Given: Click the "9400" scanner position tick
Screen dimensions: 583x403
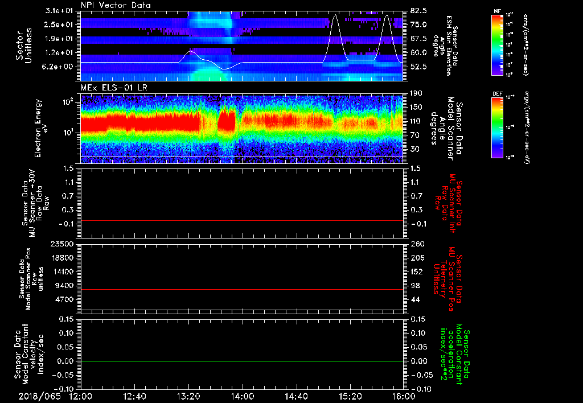Looking at the screenshot, I should pyautogui.click(x=65, y=286).
